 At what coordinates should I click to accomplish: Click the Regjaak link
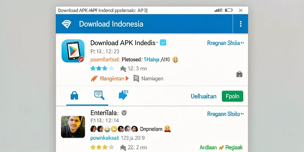click(x=234, y=148)
